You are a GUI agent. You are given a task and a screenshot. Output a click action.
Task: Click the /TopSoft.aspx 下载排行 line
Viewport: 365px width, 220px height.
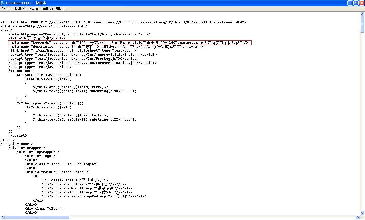coord(87,192)
